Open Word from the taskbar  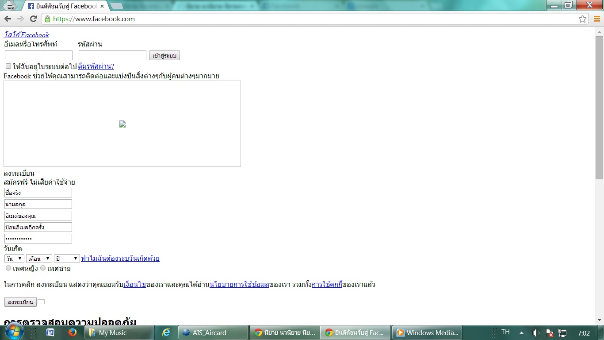pyautogui.click(x=50, y=332)
